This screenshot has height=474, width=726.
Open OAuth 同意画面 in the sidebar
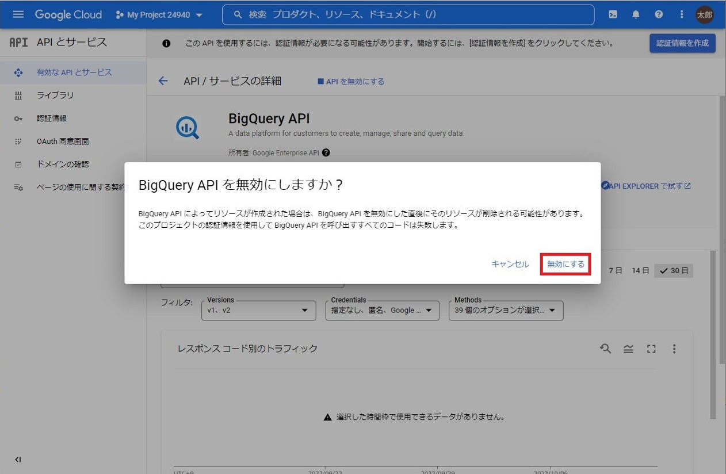coord(73,142)
